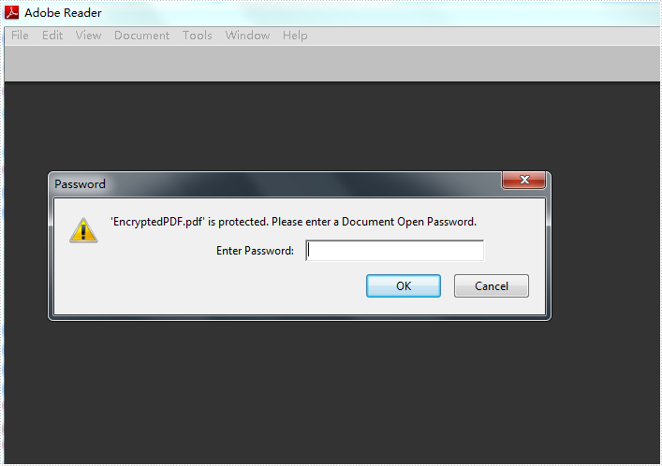Screen dimensions: 662x466
Task: Click the empty gray toolbar strip below menus
Action: click(x=331, y=64)
